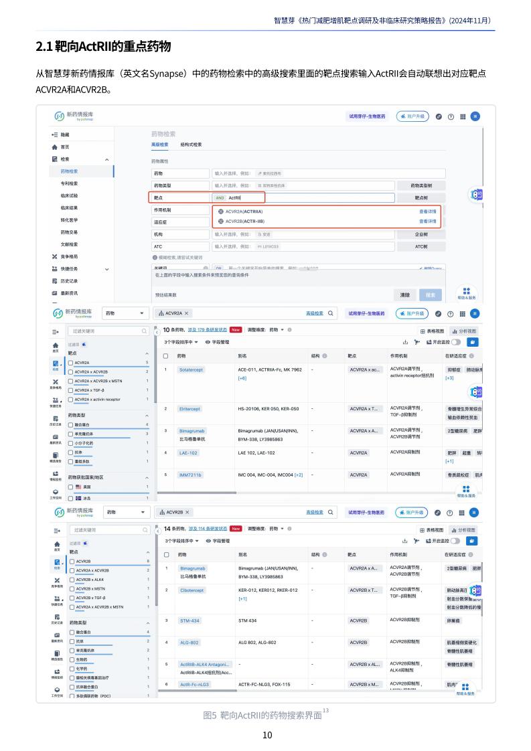Click the 靶点 input containing ActRII
Viewport: 531px width, 751px height.
[x=303, y=198]
